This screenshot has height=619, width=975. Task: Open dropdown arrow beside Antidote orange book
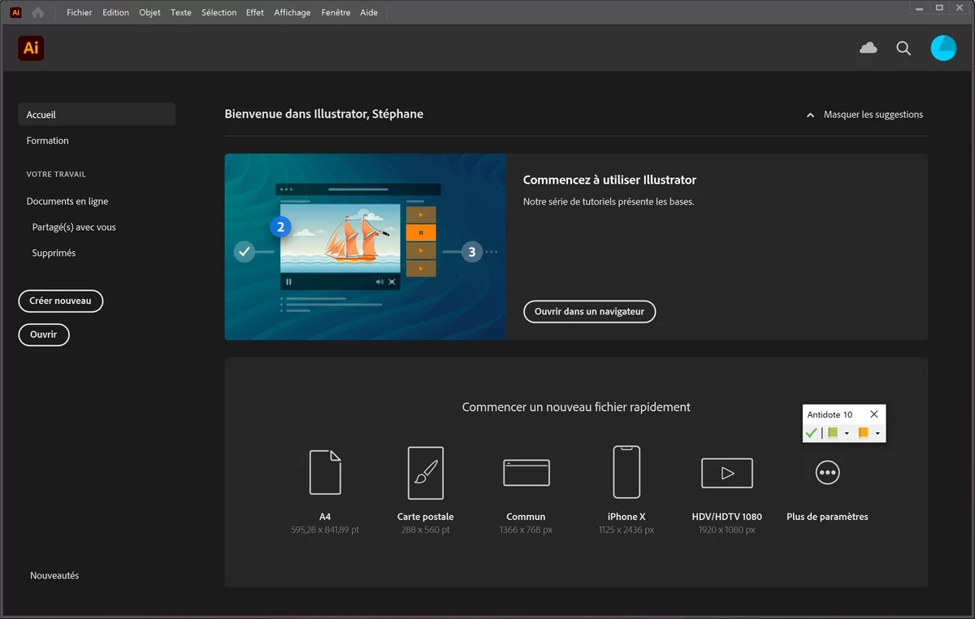pyautogui.click(x=877, y=434)
